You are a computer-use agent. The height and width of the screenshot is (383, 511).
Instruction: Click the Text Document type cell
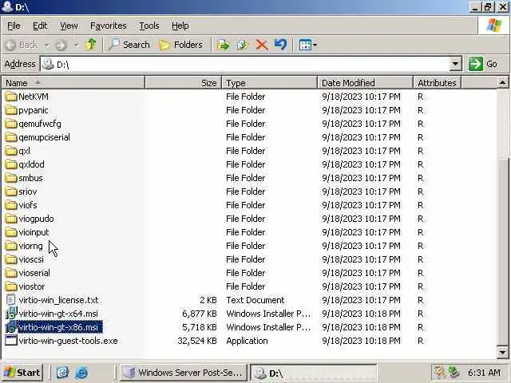coord(255,300)
